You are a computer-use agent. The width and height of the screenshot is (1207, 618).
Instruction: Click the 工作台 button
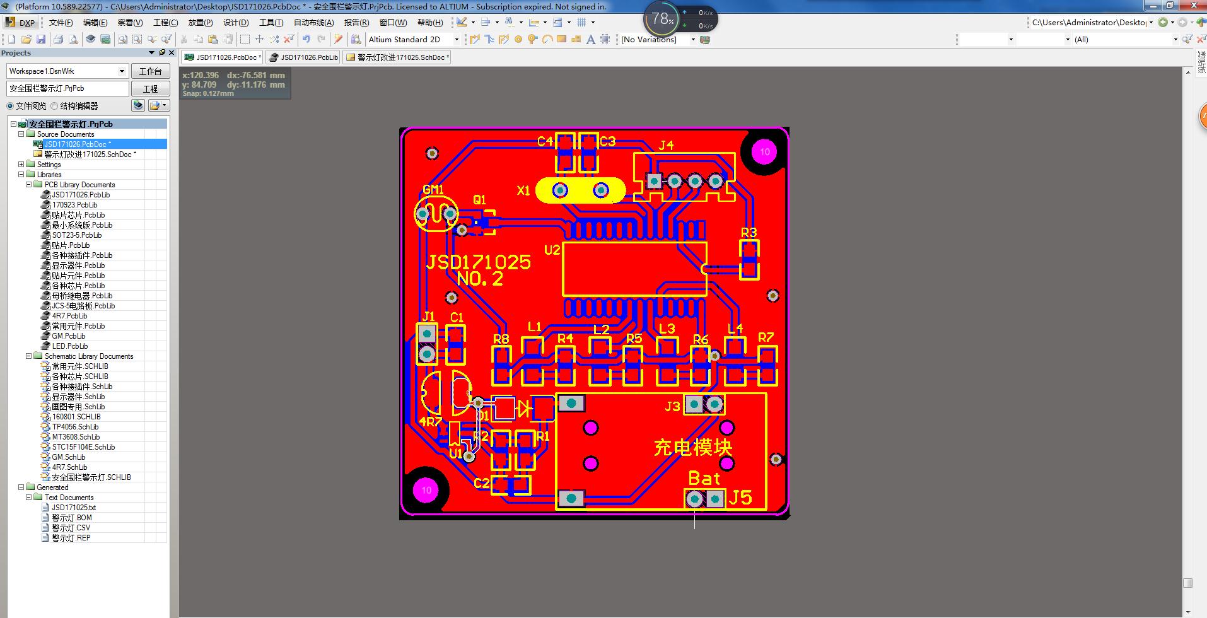[150, 71]
